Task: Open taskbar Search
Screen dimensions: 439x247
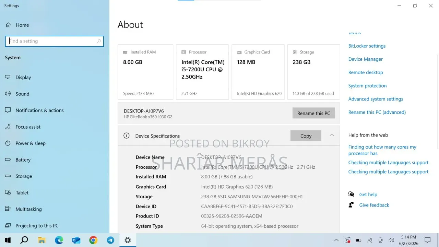Action: [24, 240]
